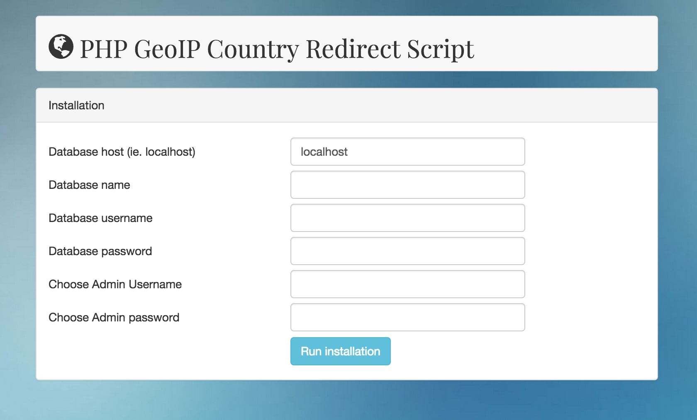Image resolution: width=697 pixels, height=420 pixels.
Task: Click the 'Choose Admin Username' label
Action: tap(115, 285)
